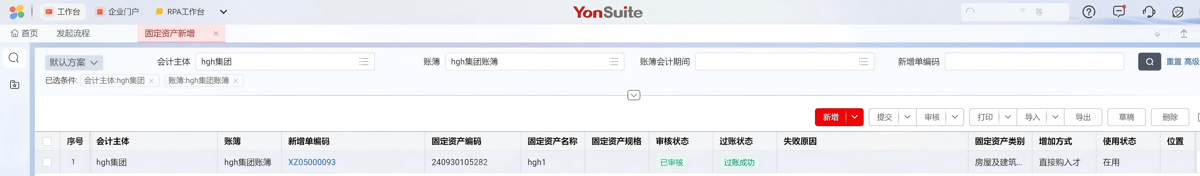Open the 账簿会计期间 reference list icon
The height and width of the screenshot is (176, 1200).
(863, 62)
